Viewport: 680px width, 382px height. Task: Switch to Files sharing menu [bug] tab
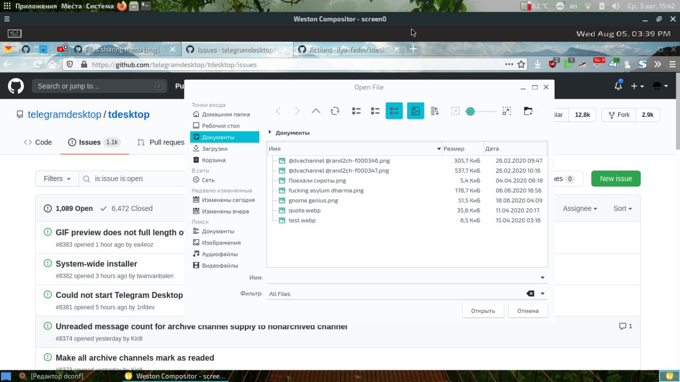pos(124,49)
